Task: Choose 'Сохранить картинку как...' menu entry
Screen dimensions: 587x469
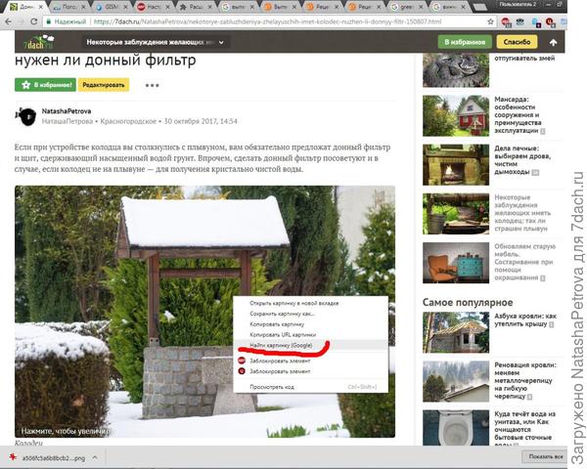Action: click(282, 313)
